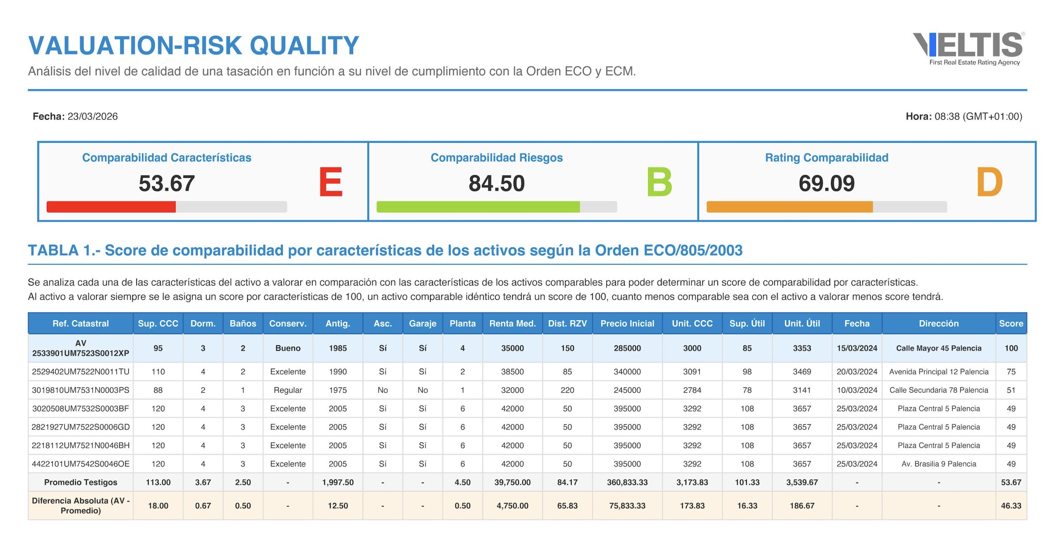Viewport: 1056px width, 544px height.
Task: Click the Score column header
Action: [1011, 323]
